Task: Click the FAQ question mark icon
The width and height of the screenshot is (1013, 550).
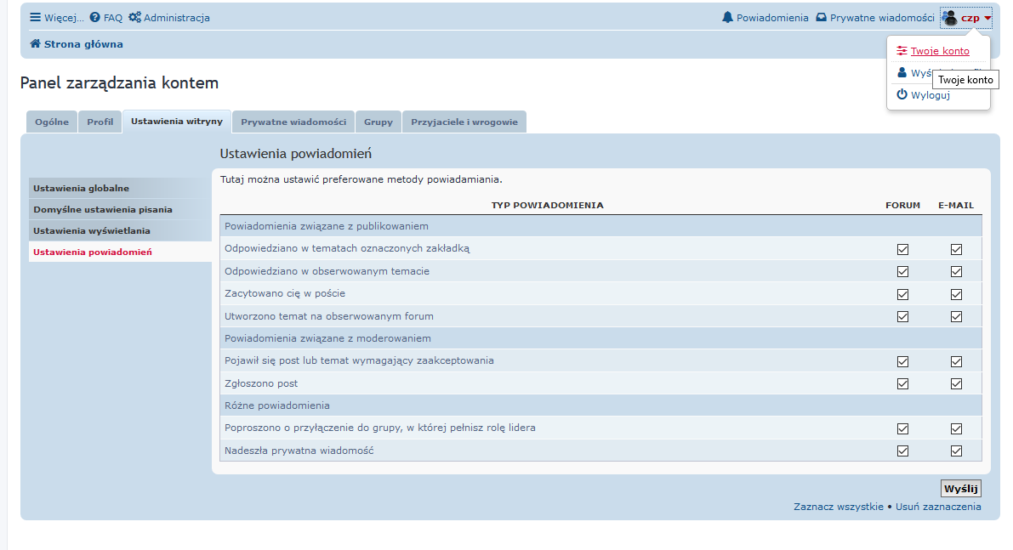Action: (95, 18)
